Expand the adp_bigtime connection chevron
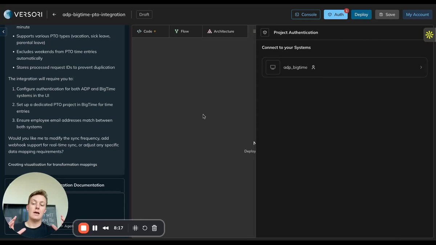The image size is (436, 245). click(421, 67)
